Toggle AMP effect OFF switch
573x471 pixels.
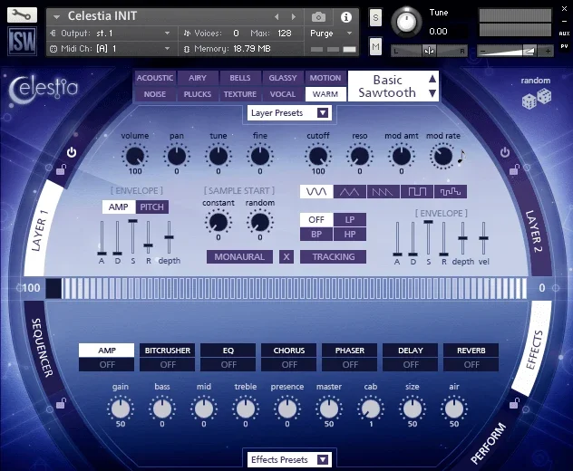[x=107, y=364]
